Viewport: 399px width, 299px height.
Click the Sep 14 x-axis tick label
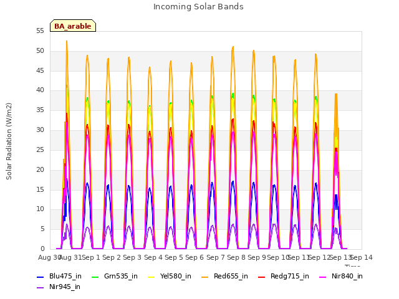click(x=362, y=257)
